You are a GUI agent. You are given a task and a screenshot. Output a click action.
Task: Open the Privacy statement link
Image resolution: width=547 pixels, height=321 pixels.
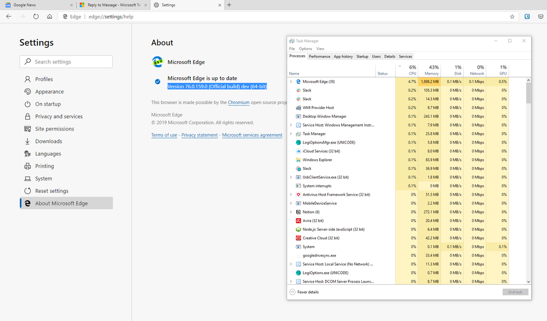pos(199,135)
